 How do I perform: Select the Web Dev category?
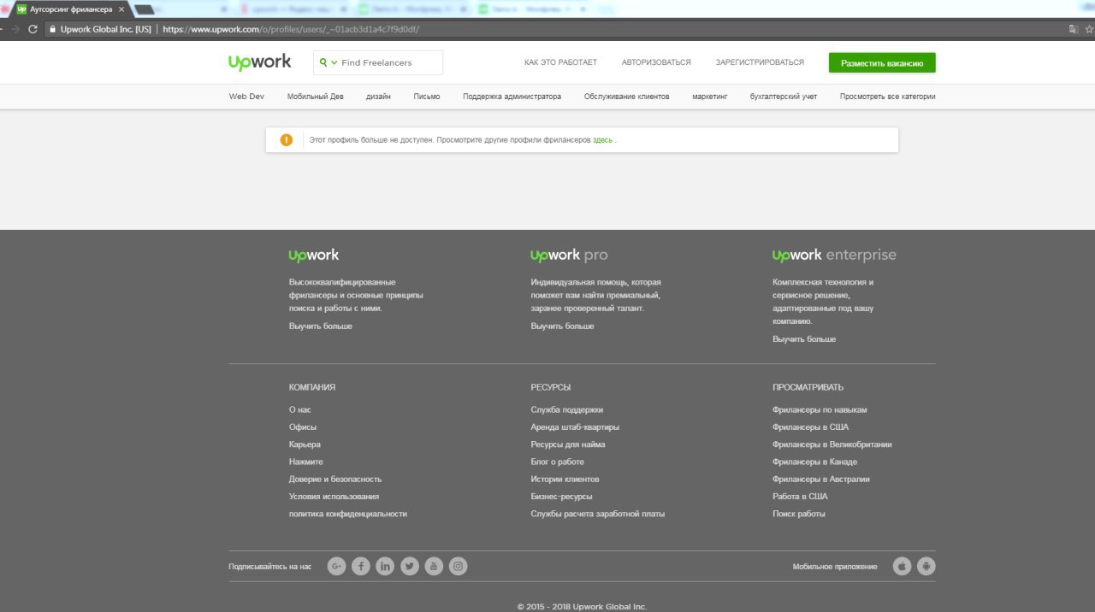point(246,97)
